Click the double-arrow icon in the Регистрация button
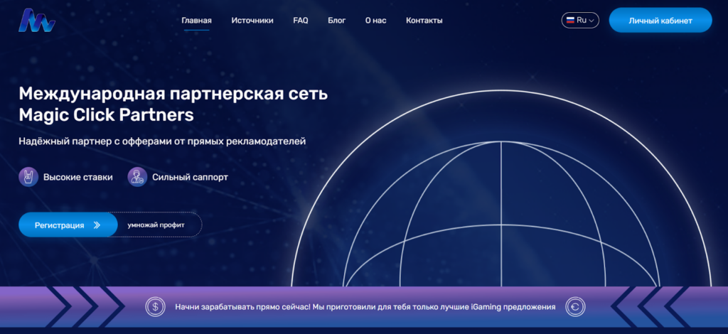Viewport: 728px width, 334px height. (97, 225)
